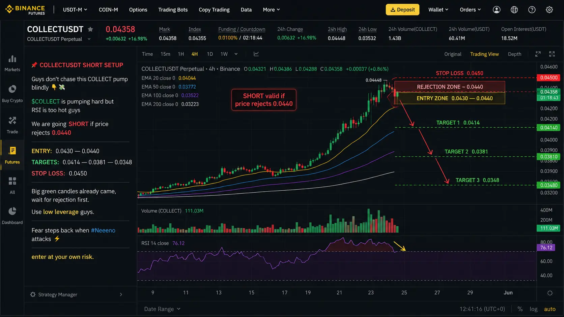The width and height of the screenshot is (564, 317).
Task: Click the EMA 200 indicator legend
Action: click(170, 104)
